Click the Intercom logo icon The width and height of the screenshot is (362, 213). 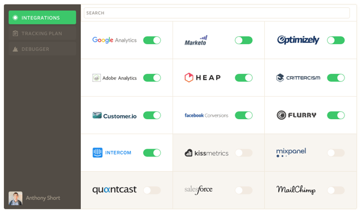pyautogui.click(x=97, y=153)
